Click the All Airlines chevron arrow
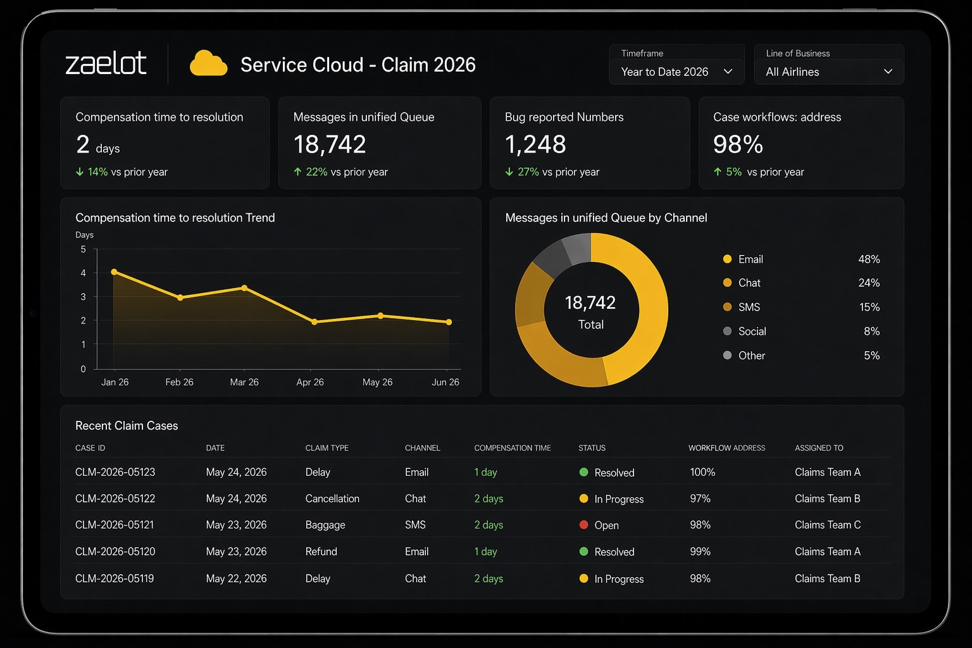The height and width of the screenshot is (648, 972). 888,72
